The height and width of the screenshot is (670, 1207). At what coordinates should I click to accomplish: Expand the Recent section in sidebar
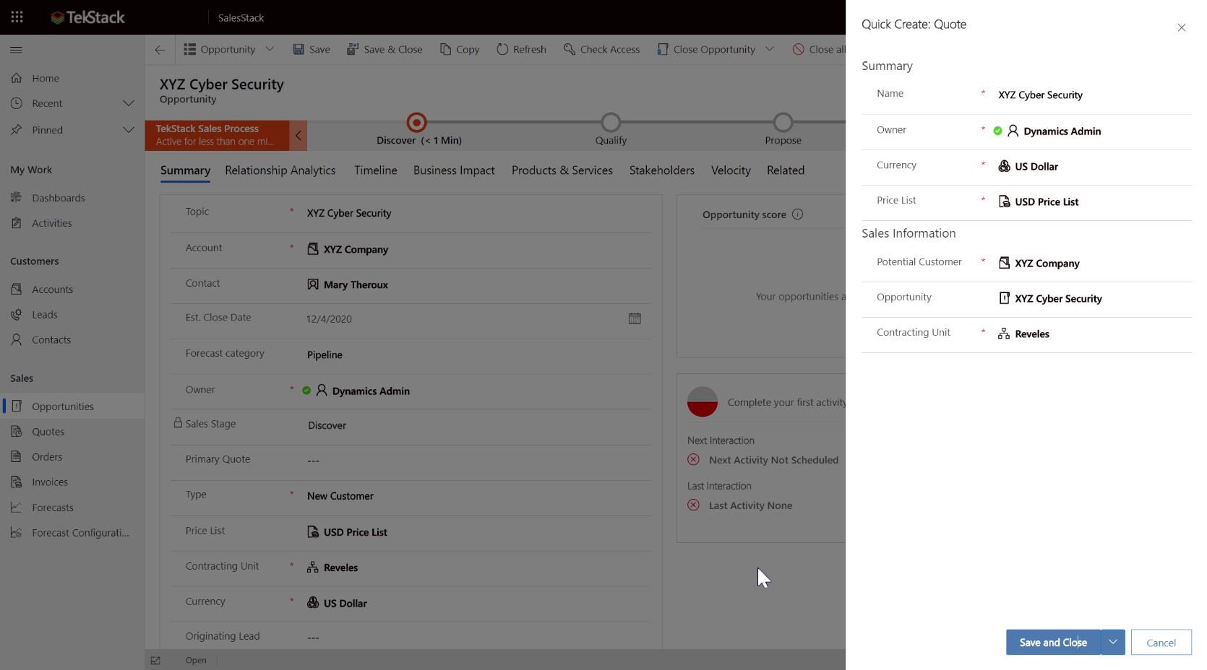click(x=129, y=104)
